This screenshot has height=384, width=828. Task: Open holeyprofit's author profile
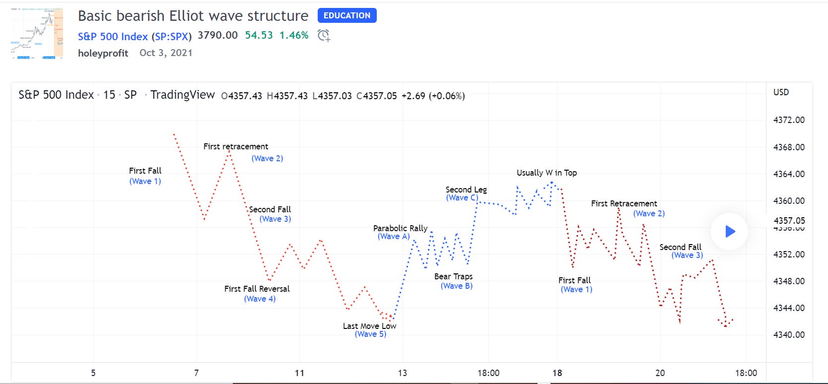(x=103, y=53)
